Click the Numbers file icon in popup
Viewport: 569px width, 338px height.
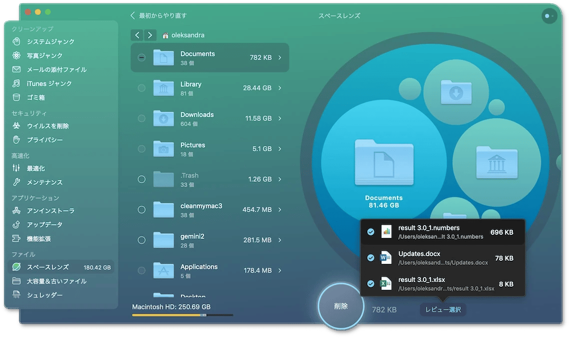tap(386, 232)
